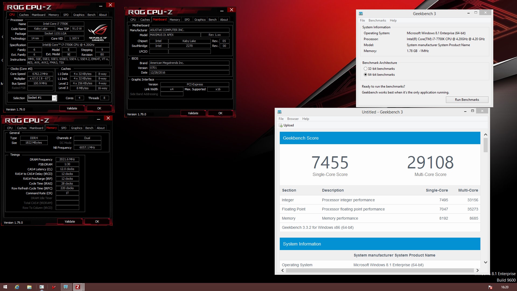Click OK in the Mainboard window
Viewport: 517px width, 291px height.
[x=220, y=113]
